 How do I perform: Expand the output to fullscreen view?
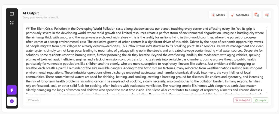(12, 23)
